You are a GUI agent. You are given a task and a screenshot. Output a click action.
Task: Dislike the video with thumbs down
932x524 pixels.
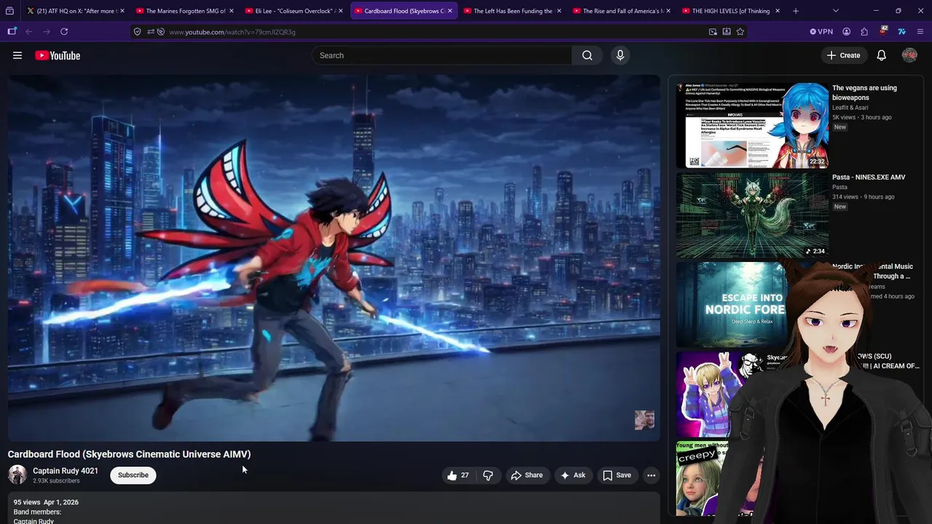[488, 475]
